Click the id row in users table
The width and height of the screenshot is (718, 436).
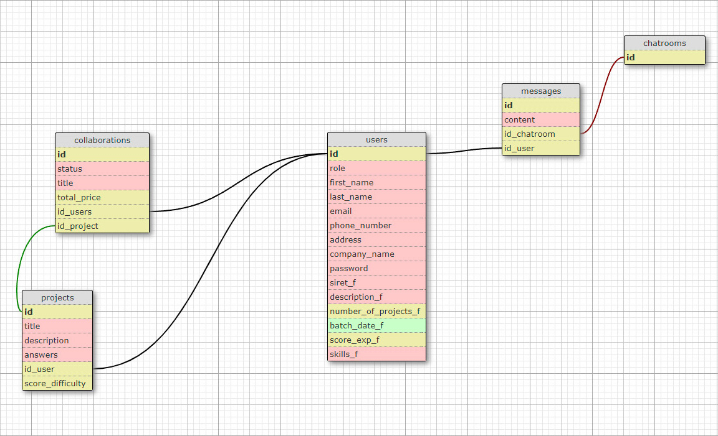click(377, 154)
